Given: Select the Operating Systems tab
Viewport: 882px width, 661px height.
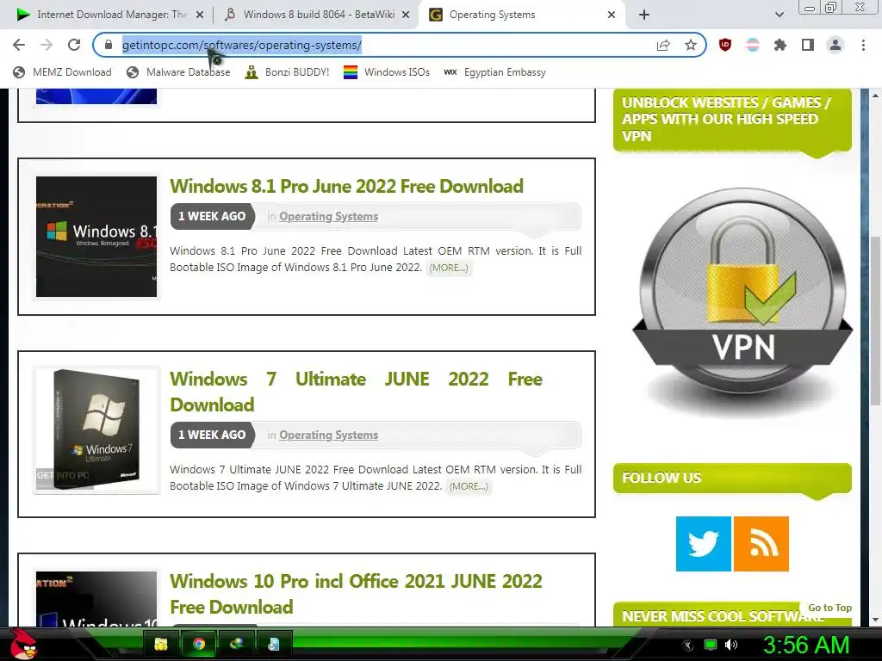Looking at the screenshot, I should coord(520,15).
